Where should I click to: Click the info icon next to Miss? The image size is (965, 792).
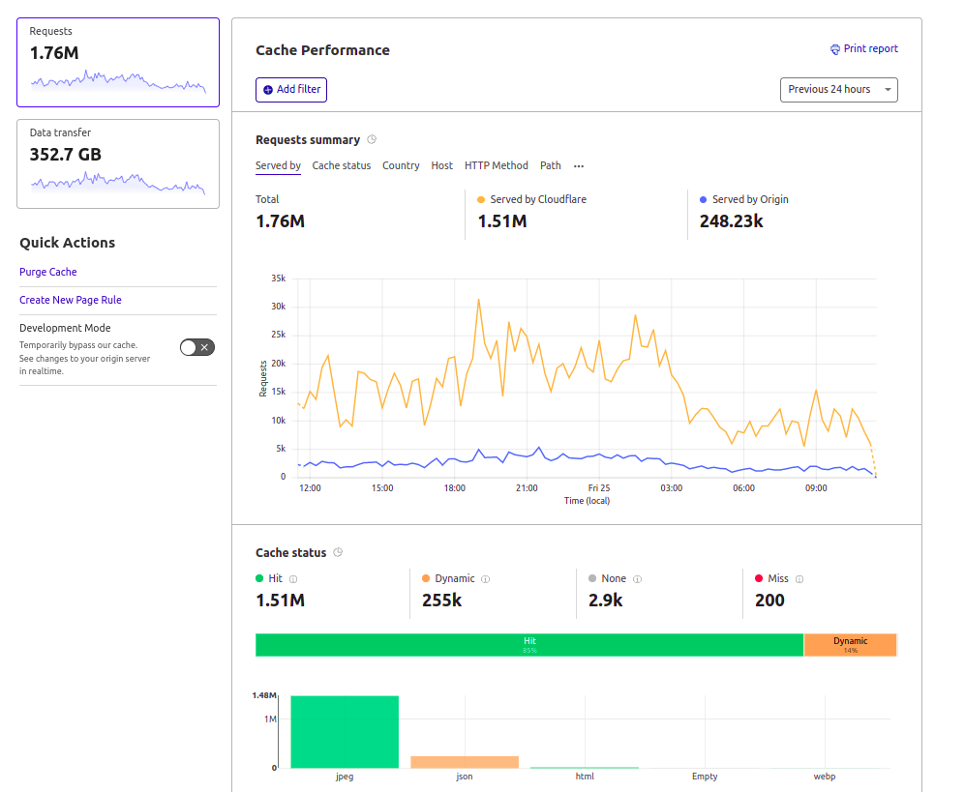pos(799,579)
